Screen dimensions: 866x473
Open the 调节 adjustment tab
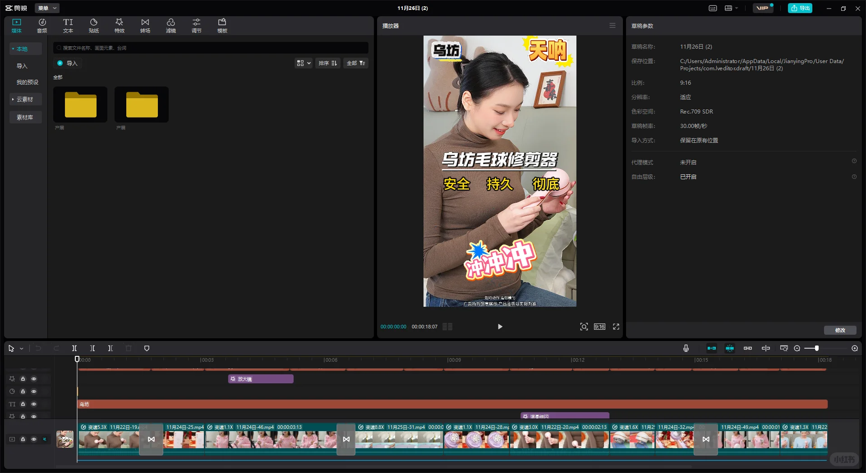[x=197, y=26]
